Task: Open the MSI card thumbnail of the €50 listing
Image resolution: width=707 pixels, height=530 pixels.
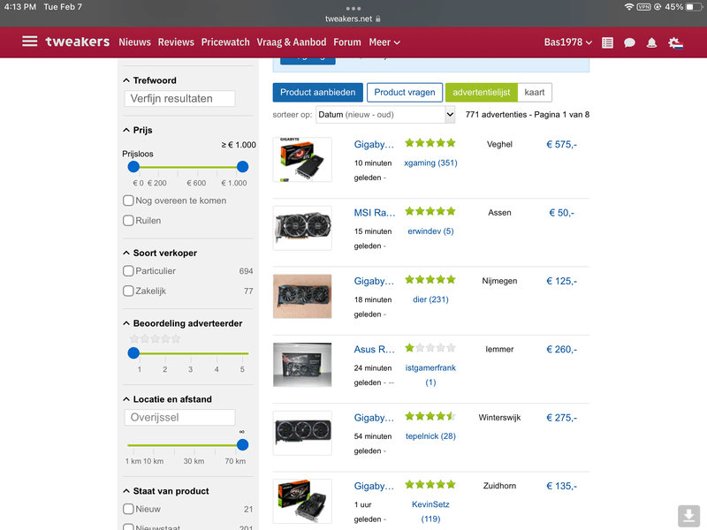Action: 302,228
